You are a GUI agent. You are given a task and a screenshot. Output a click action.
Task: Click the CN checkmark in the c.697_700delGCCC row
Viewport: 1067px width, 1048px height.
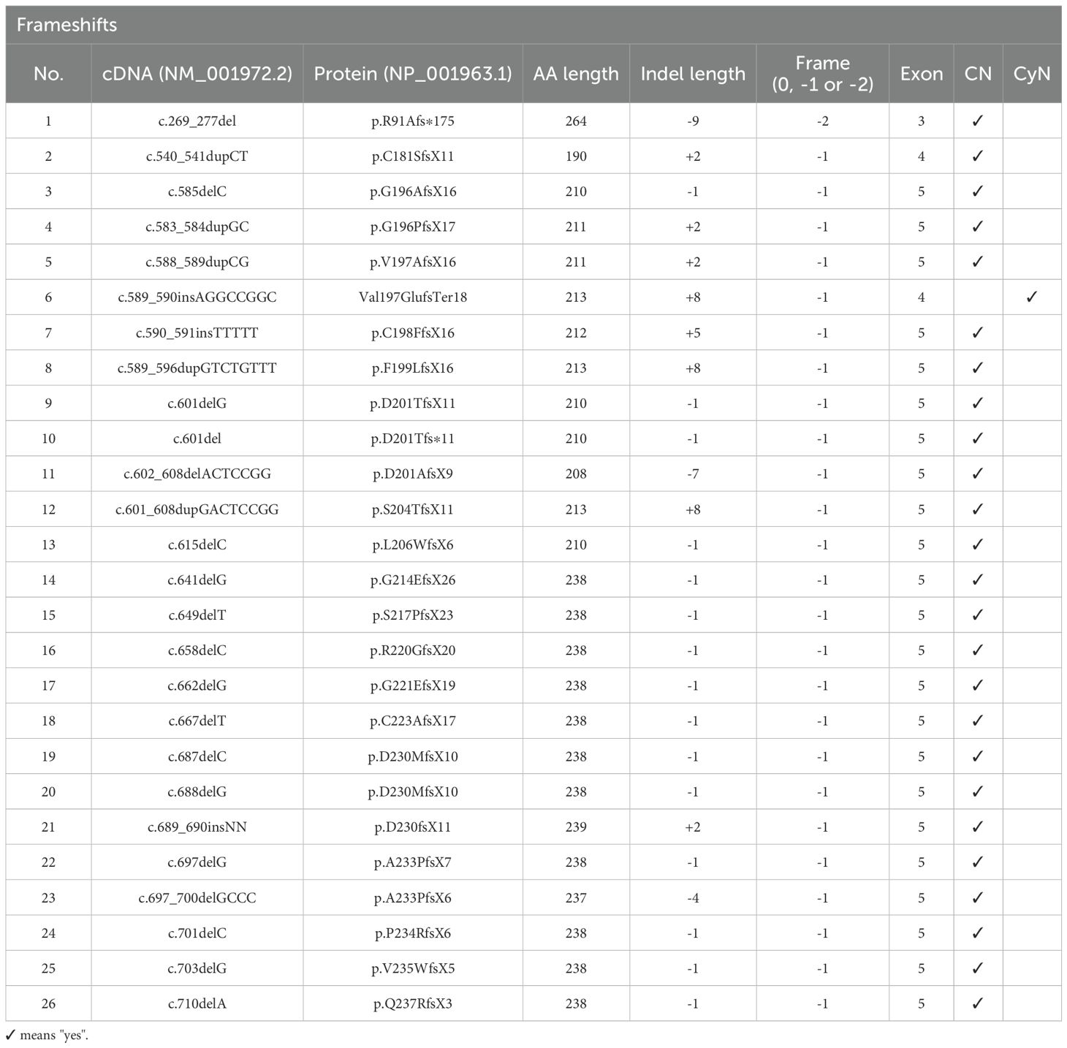(978, 897)
